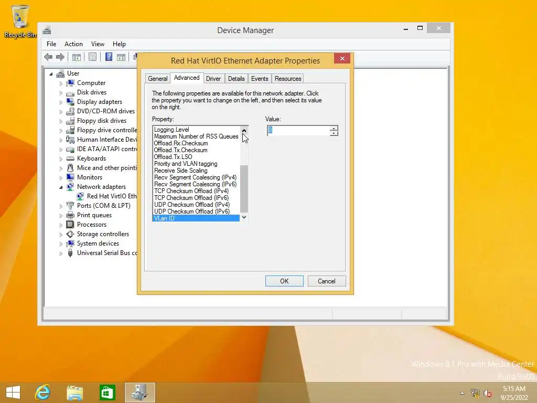Click the Device Manager taskbar button
537x403 pixels.
click(x=139, y=393)
